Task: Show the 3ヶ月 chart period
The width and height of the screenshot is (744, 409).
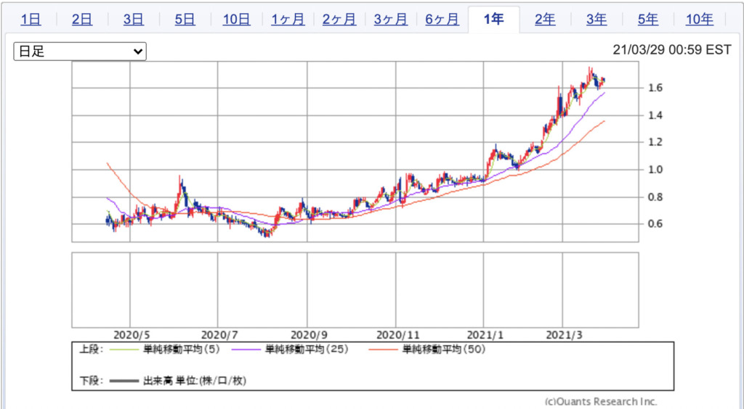Action: coord(390,20)
